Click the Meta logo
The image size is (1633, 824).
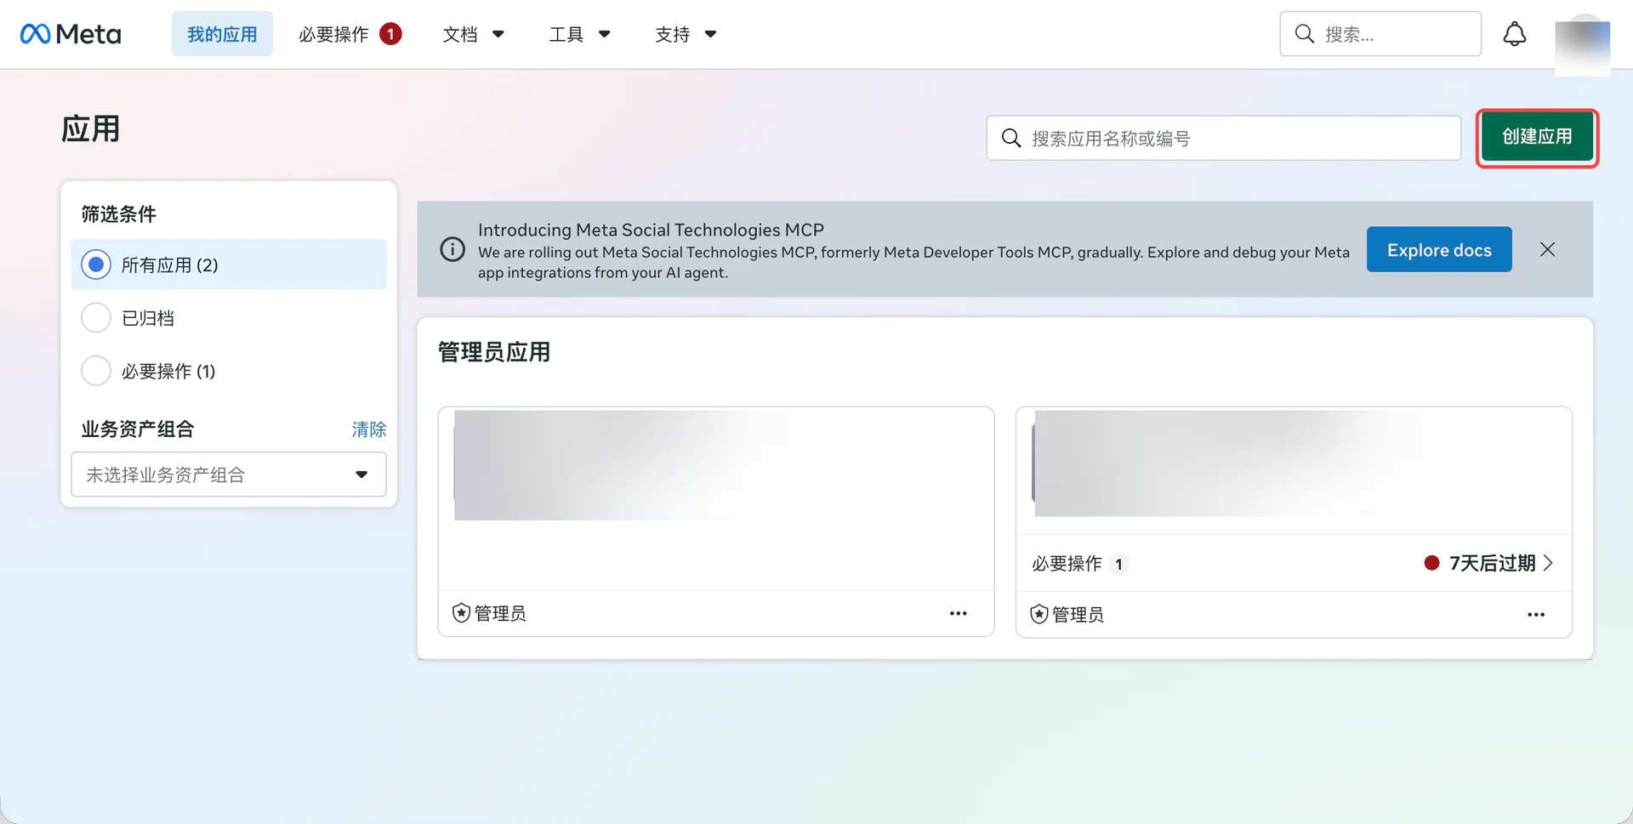click(x=71, y=34)
